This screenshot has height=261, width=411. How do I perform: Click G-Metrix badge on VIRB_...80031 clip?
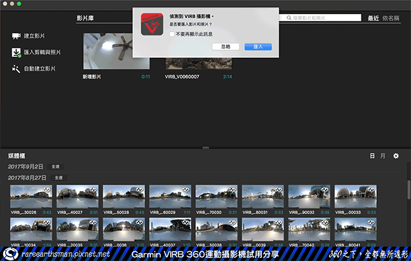[279, 190]
